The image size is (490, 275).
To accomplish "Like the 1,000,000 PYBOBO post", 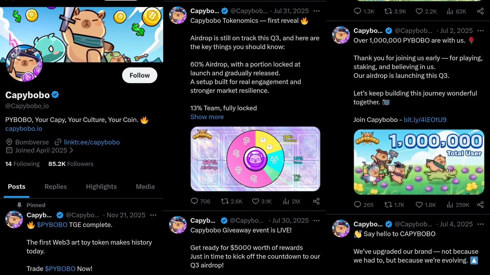I will pyautogui.click(x=419, y=204).
